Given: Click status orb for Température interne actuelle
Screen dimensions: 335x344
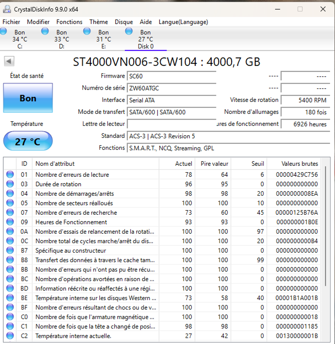Looking at the screenshot, I should tap(10, 336).
